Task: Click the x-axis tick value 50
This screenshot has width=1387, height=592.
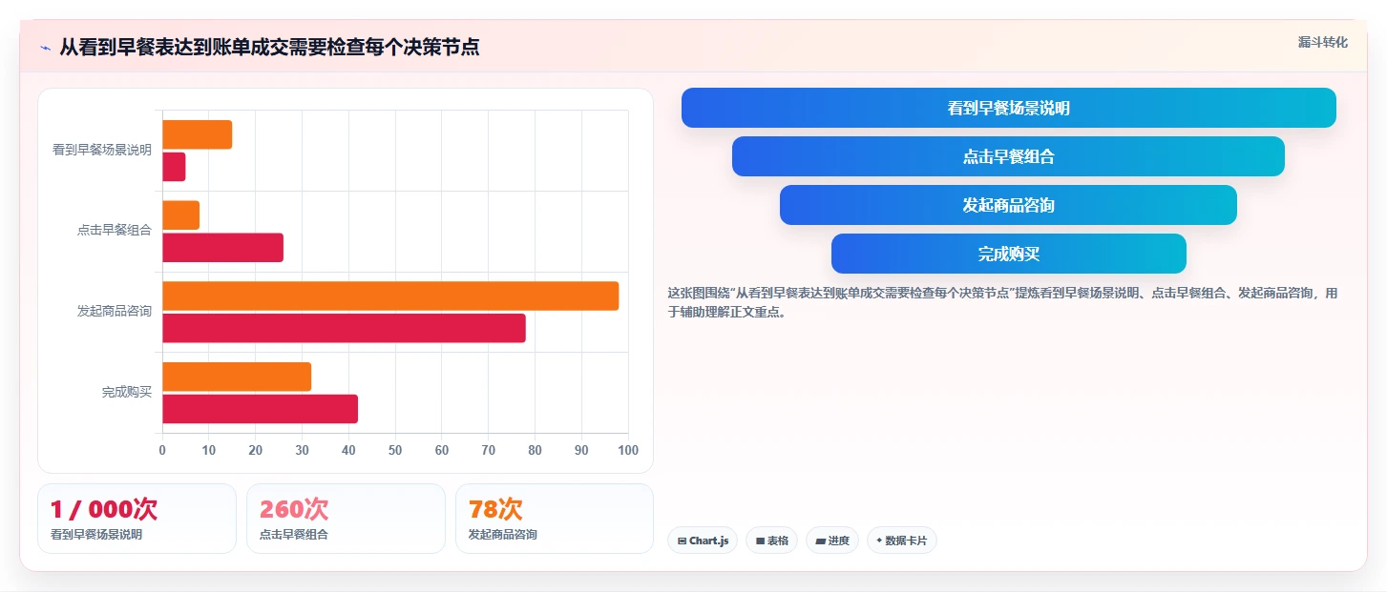Action: coord(395,450)
